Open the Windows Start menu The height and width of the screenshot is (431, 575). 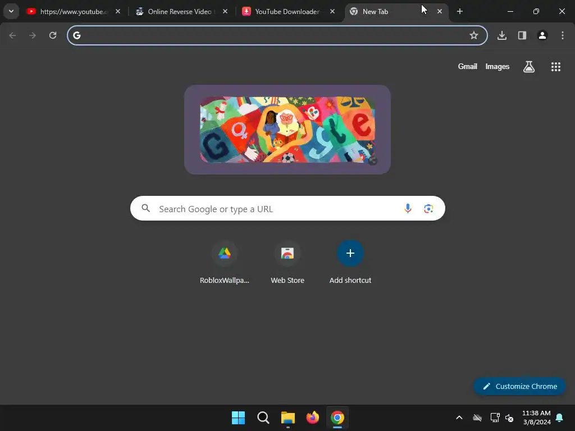[238, 418]
